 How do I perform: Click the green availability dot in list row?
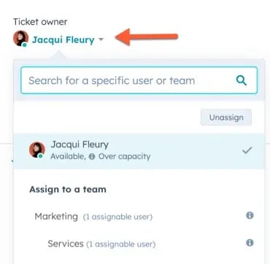click(x=41, y=156)
